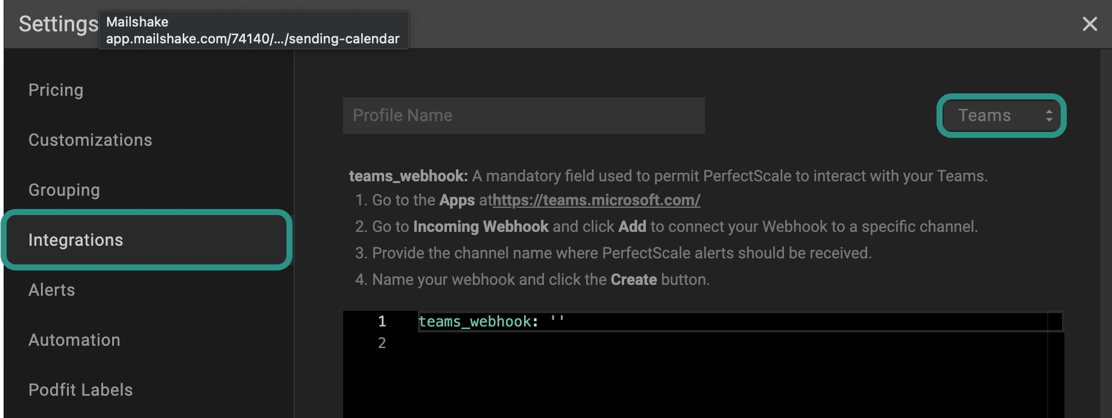Image resolution: width=1112 pixels, height=418 pixels.
Task: Click line number 2 in editor gutter
Action: [382, 343]
